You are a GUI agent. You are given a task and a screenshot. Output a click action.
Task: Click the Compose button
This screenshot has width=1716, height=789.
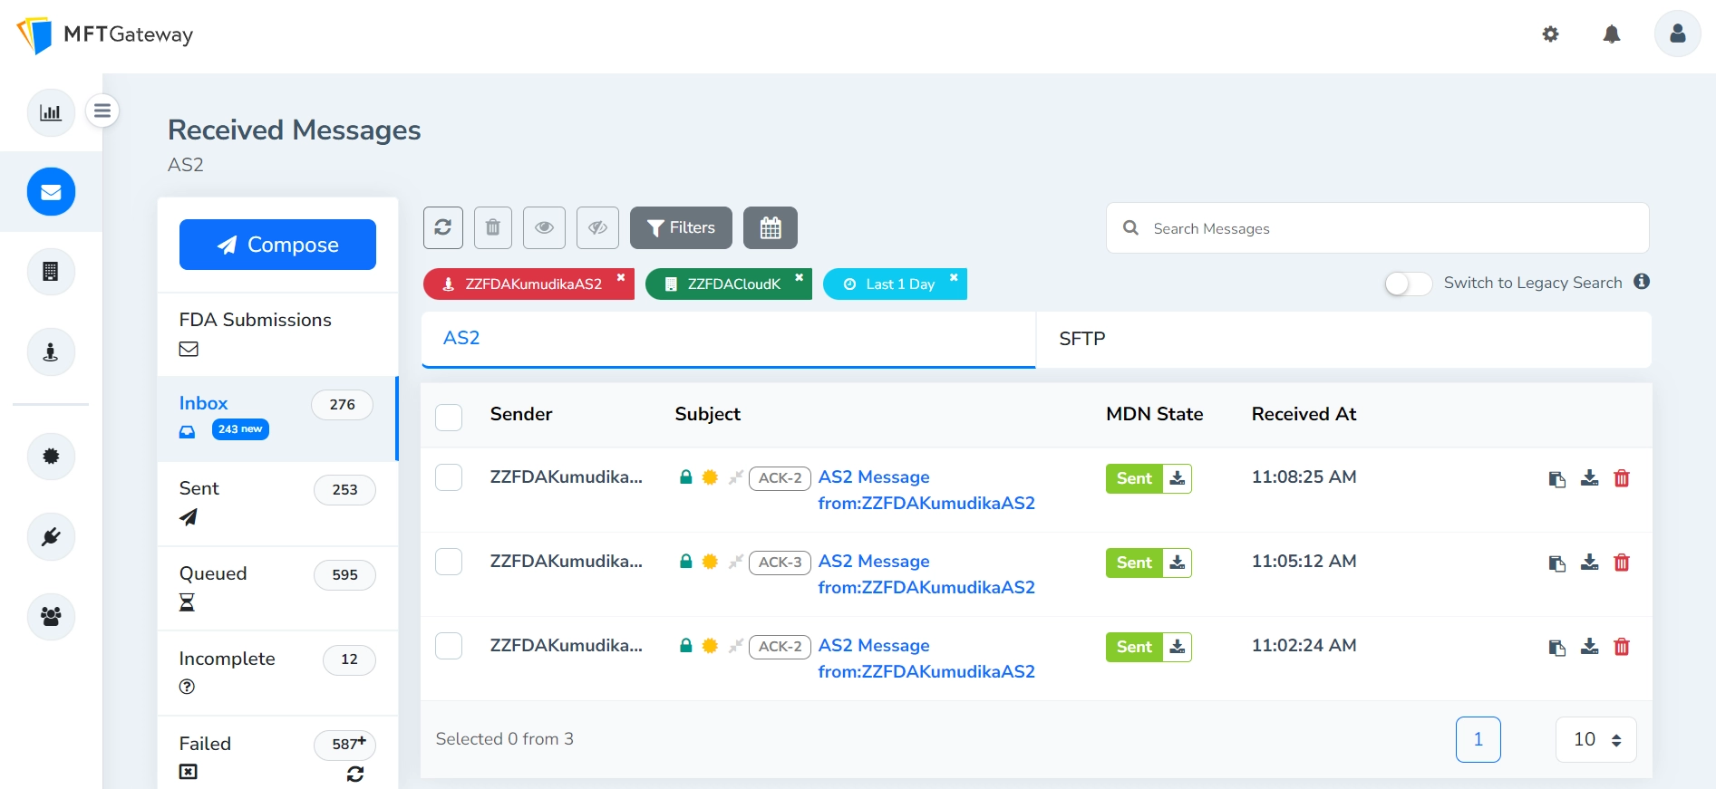pos(277,245)
